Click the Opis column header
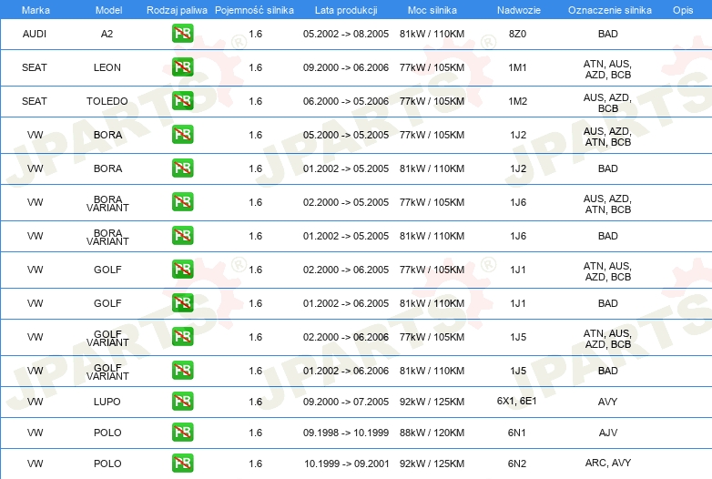 pos(683,10)
